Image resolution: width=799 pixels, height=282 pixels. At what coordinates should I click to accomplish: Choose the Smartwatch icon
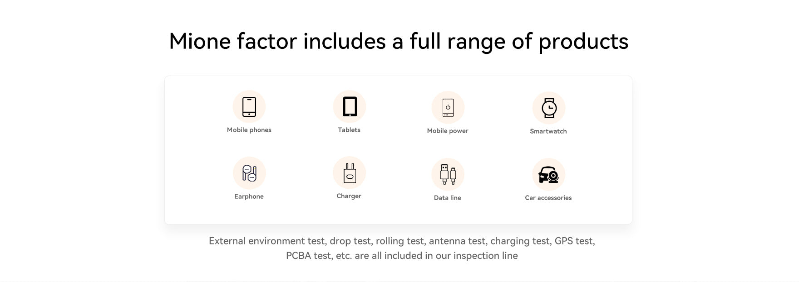click(549, 108)
